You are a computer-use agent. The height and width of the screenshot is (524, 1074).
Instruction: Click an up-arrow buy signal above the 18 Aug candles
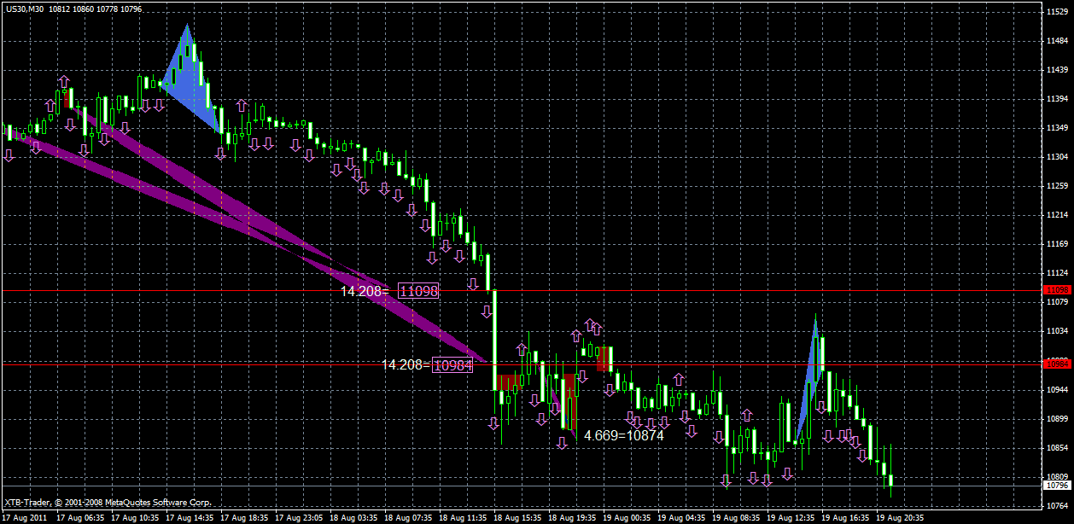click(x=521, y=350)
